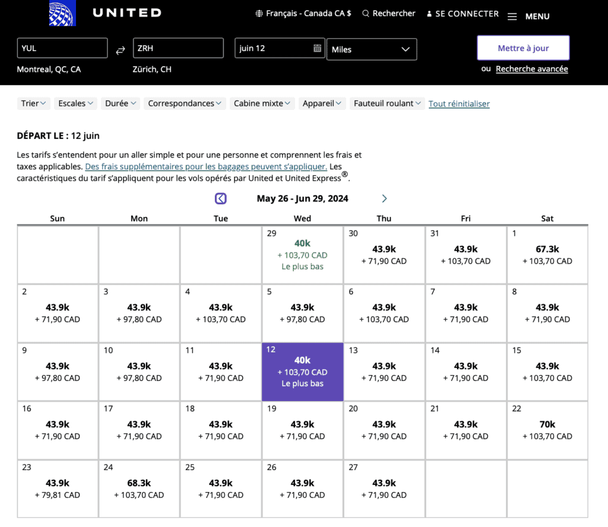The height and width of the screenshot is (527, 608).
Task: Click the language globe Français - Canada
Action: click(x=259, y=14)
